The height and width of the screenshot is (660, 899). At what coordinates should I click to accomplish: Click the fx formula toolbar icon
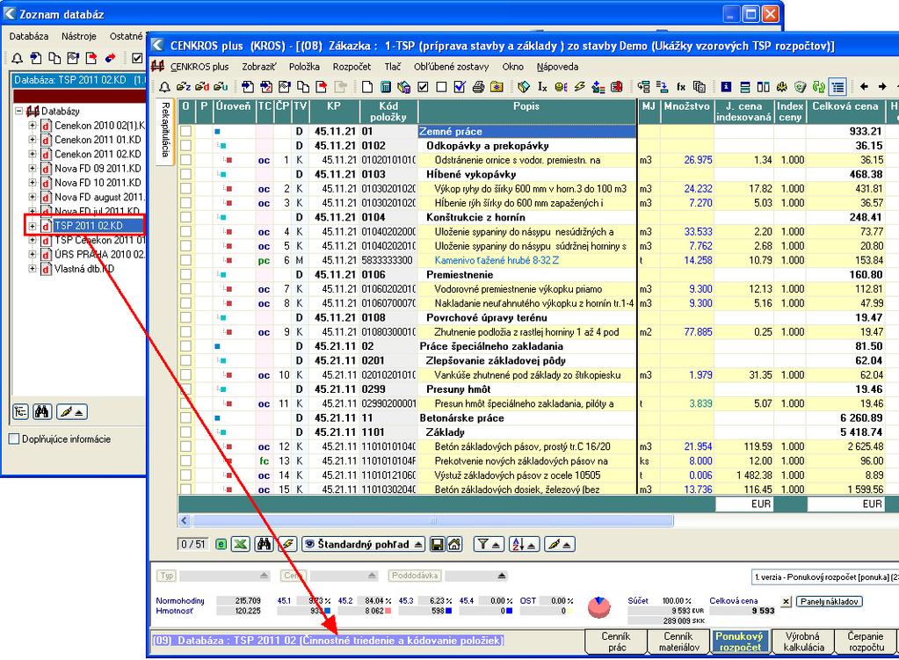pos(681,87)
